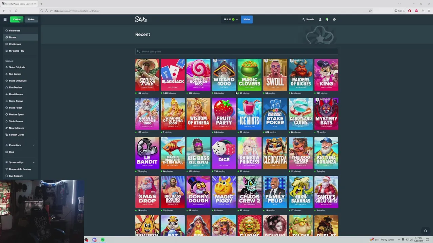Screen dimensions: 433x243
Task: Open the Ice Mints game tile
Action: (x=249, y=114)
